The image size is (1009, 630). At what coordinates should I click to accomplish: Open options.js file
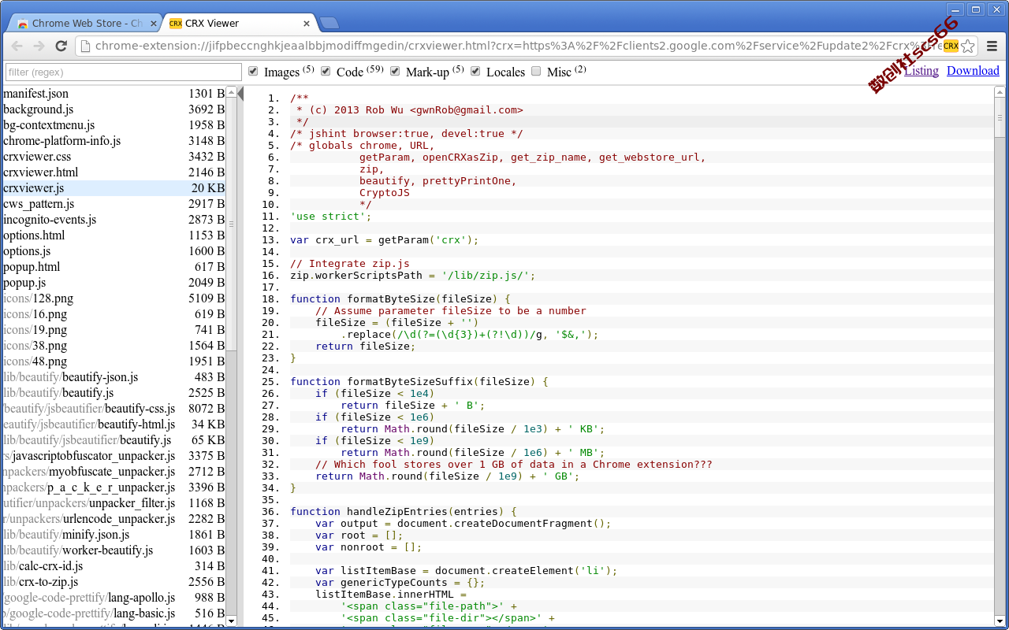tap(113, 251)
